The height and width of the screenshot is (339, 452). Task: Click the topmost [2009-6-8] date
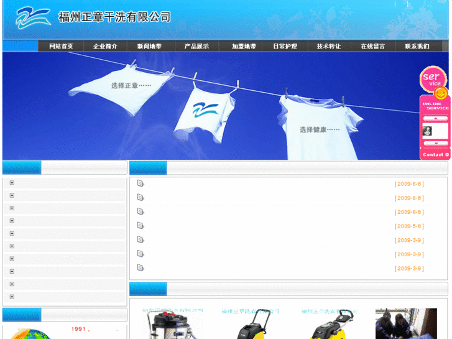point(409,184)
